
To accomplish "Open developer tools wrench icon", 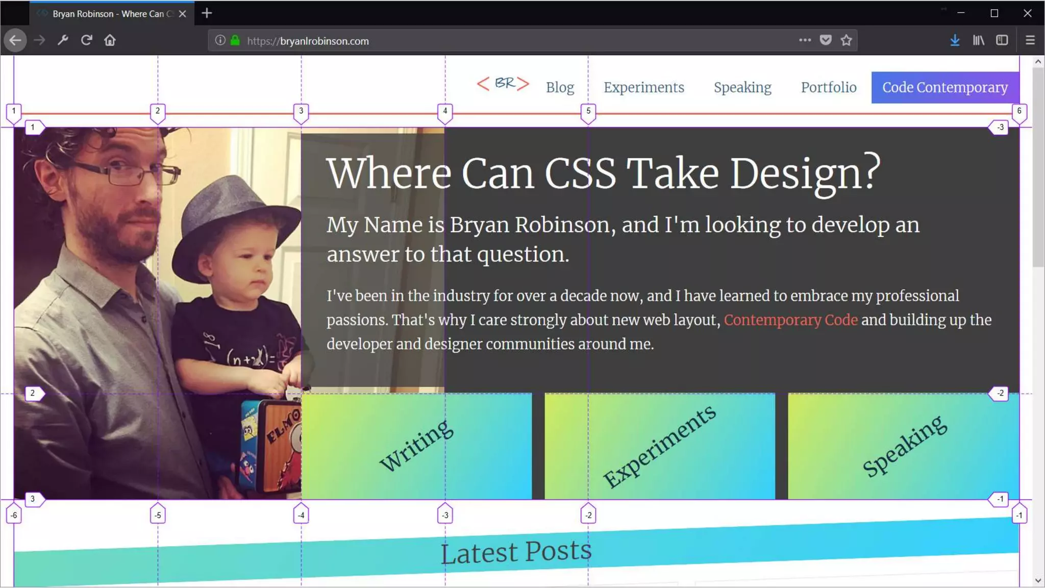I will [63, 40].
